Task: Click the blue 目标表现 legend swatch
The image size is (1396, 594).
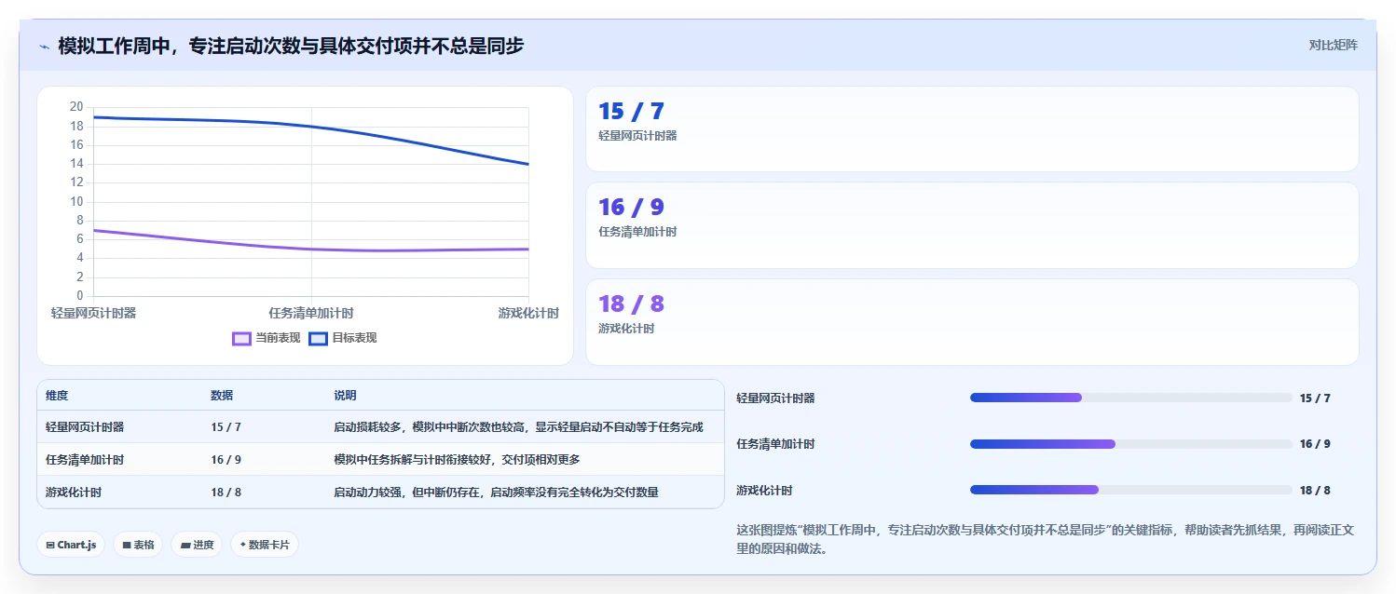Action: 318,338
